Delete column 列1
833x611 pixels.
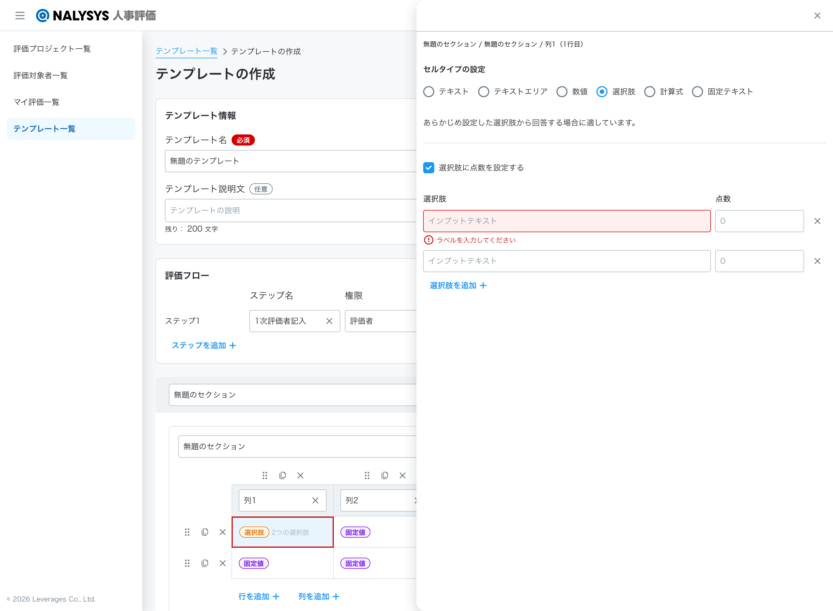(x=300, y=475)
